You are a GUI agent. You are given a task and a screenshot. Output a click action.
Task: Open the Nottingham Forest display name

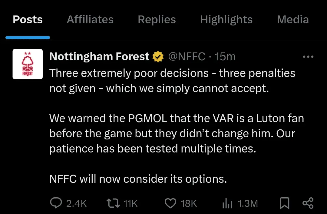[99, 57]
